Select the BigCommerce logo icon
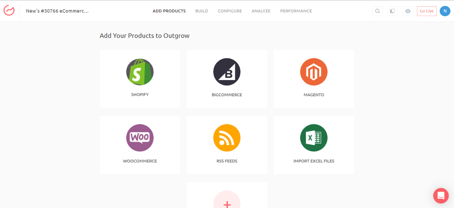Screen dimensions: 454x208 (227, 72)
